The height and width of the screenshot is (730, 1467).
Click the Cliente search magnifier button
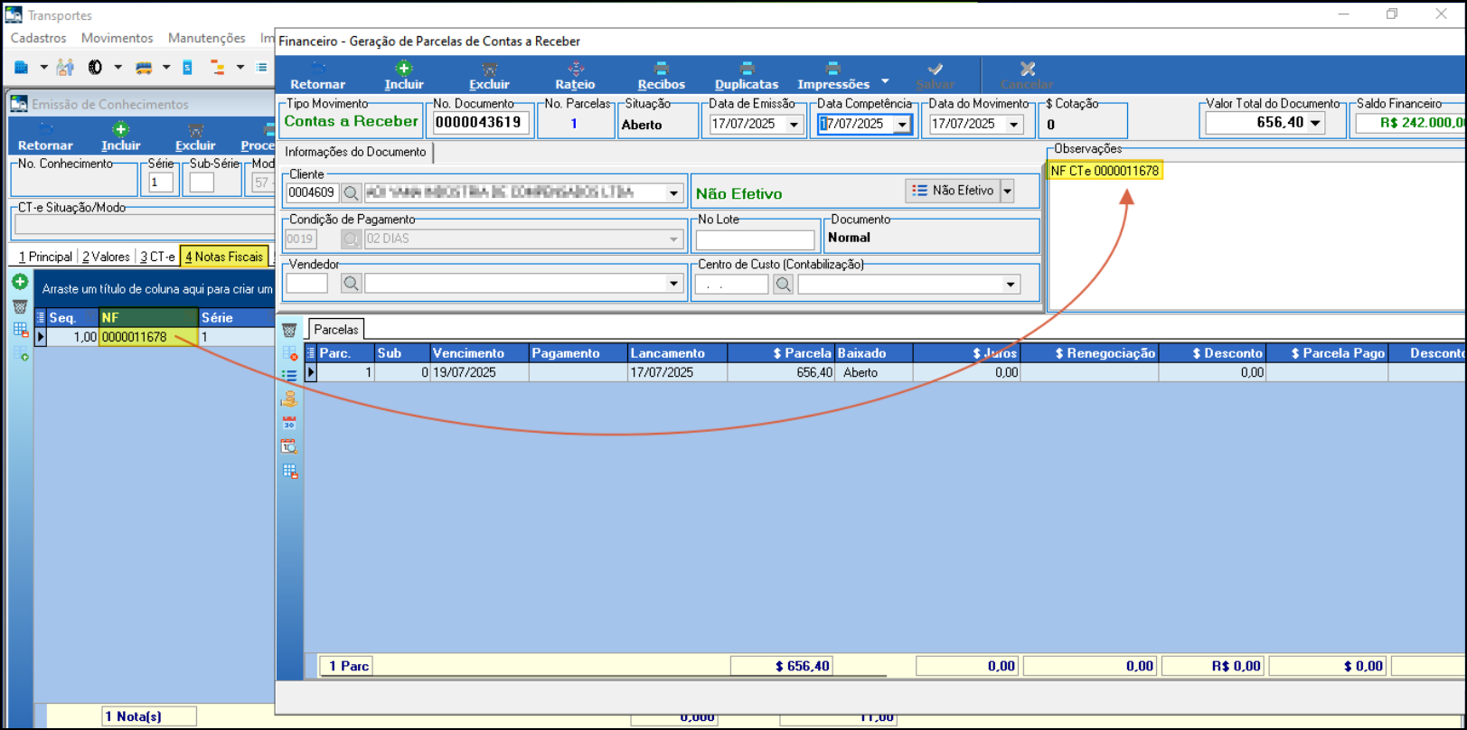[351, 192]
